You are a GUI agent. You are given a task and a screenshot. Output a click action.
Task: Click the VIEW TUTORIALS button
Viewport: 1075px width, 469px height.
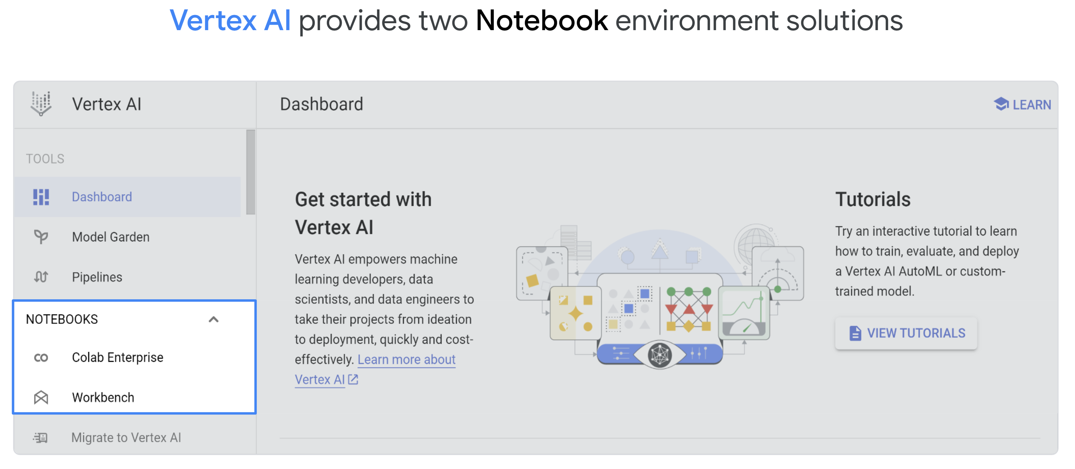coord(906,333)
